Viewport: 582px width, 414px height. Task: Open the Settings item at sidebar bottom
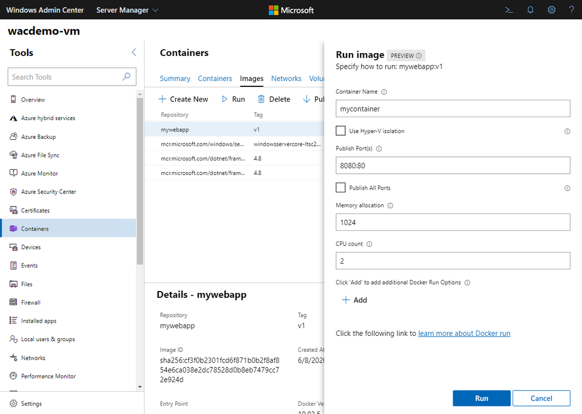coord(26,404)
